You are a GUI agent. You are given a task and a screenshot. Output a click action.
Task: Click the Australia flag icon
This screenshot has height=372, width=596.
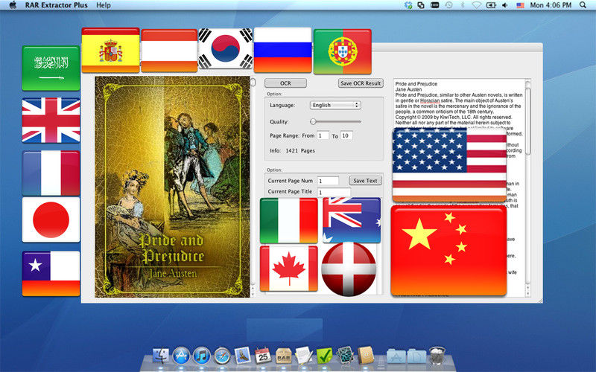(x=352, y=220)
